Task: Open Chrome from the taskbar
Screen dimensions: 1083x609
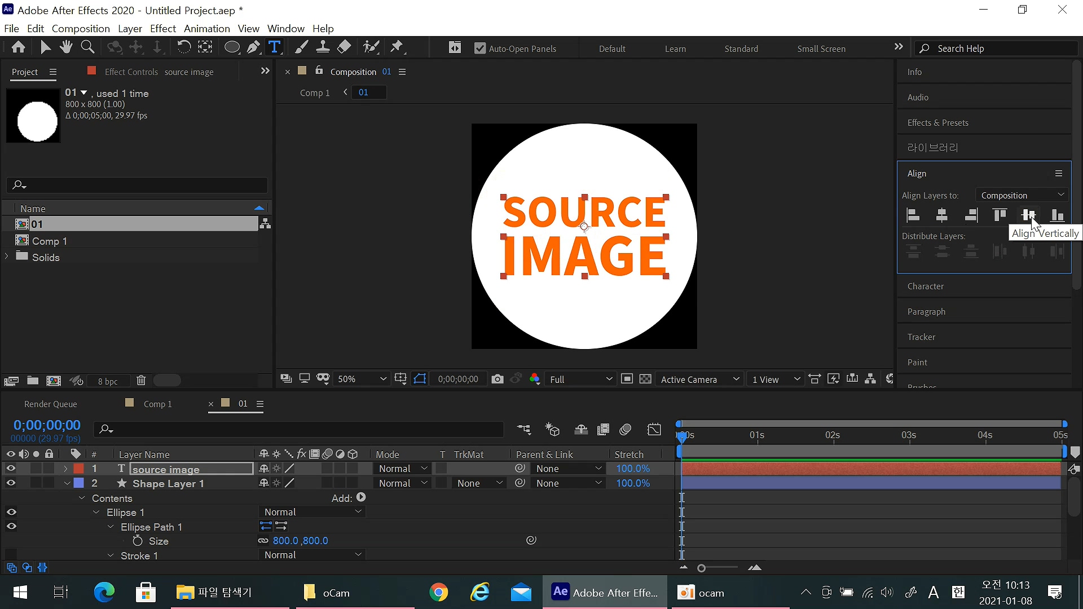Action: point(438,592)
